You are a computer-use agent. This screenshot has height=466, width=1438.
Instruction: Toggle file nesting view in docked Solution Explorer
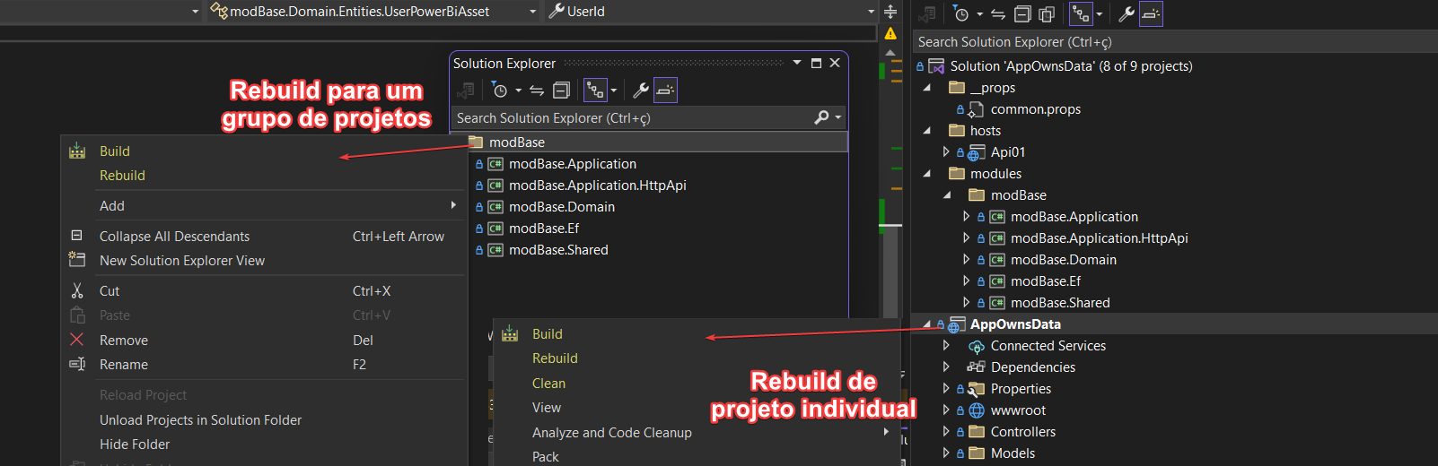pos(1081,14)
